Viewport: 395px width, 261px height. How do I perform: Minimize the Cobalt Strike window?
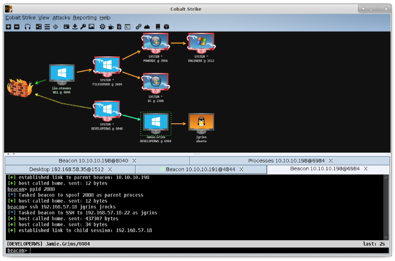coord(371,9)
